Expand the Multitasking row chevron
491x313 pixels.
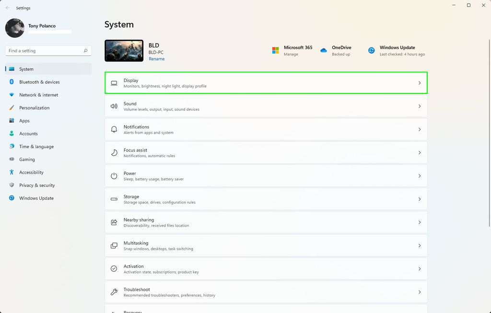click(x=420, y=245)
